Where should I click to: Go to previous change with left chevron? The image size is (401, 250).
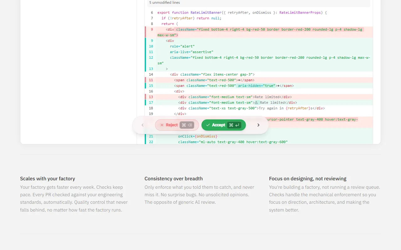tap(143, 125)
